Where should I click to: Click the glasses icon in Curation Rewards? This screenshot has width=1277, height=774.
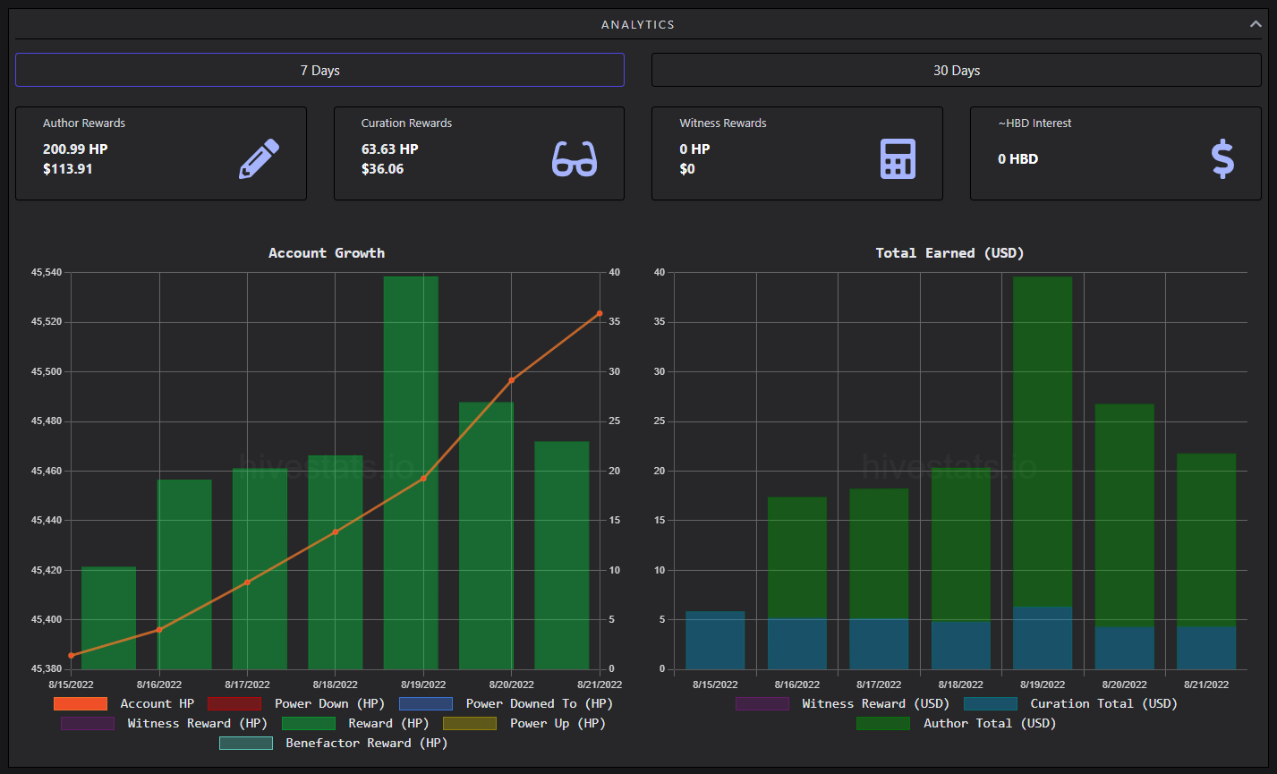575,158
